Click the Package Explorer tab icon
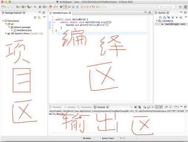The width and height of the screenshot is (188, 142). pyautogui.click(x=3, y=13)
